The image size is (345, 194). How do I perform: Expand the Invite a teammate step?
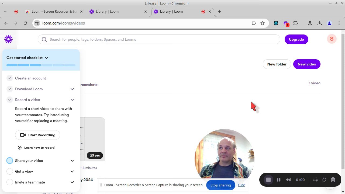click(72, 182)
